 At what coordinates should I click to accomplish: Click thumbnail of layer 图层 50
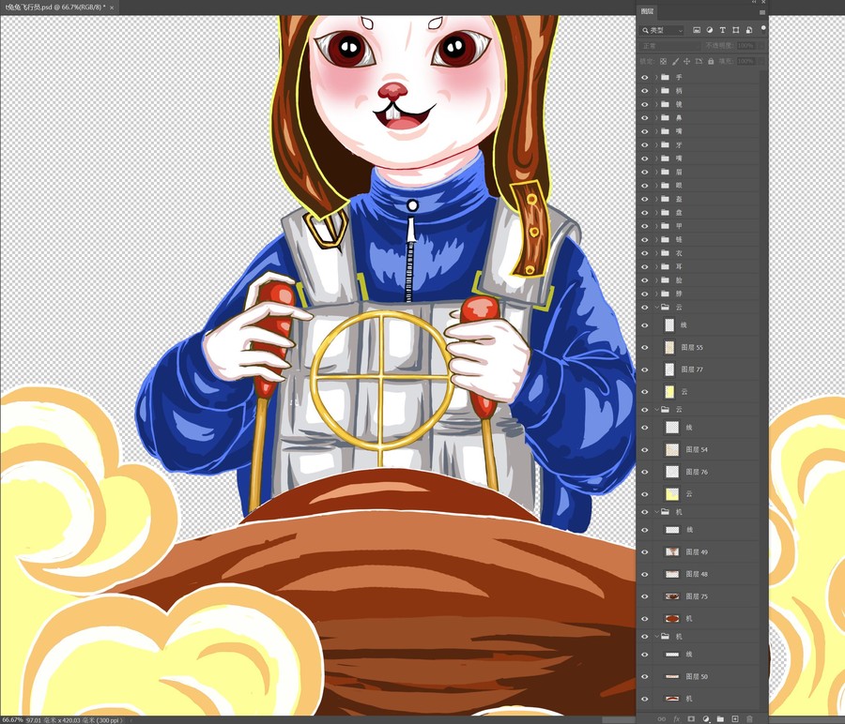tap(672, 676)
